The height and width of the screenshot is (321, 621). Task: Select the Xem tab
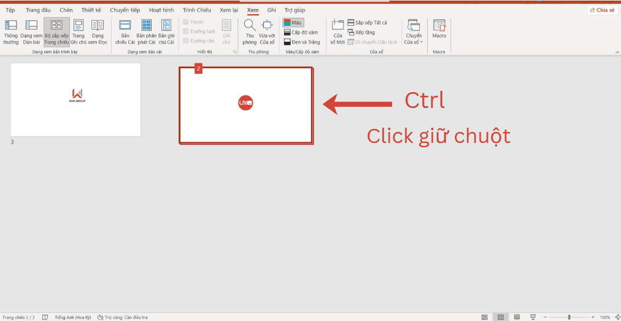point(253,10)
